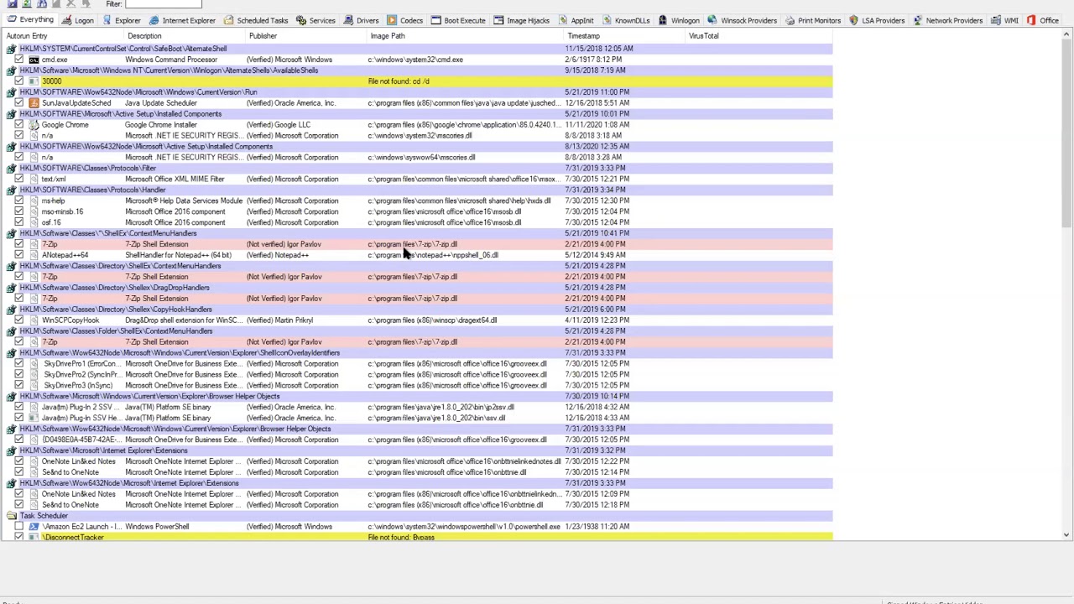Click '(Verified) Notepad++' publisher cell

tap(278, 255)
